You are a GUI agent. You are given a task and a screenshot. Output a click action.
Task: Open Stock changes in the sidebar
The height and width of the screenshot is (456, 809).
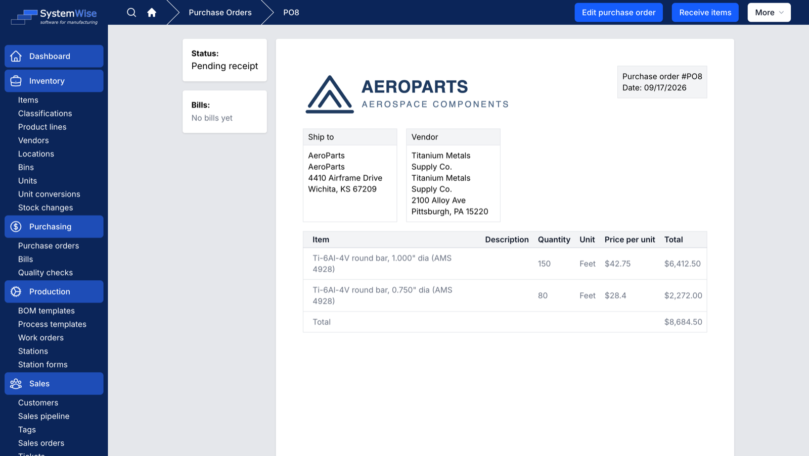tap(46, 208)
